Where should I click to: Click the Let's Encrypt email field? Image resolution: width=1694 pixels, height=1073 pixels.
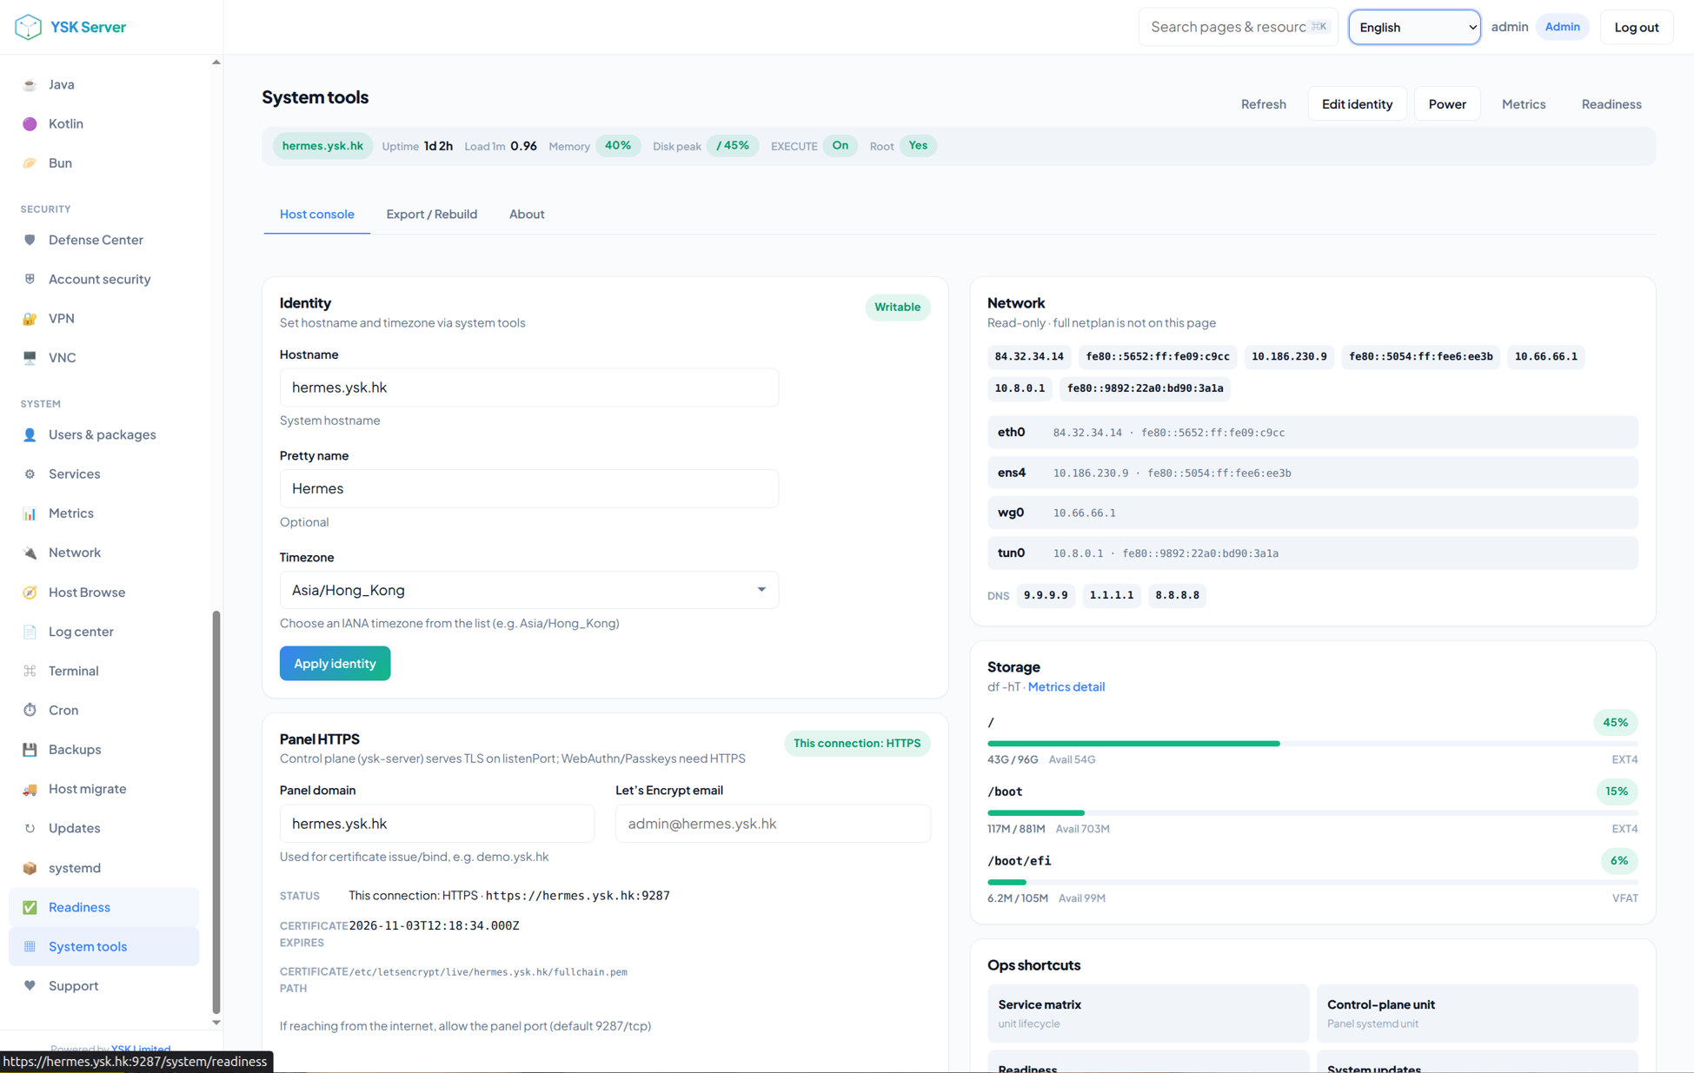pos(773,824)
